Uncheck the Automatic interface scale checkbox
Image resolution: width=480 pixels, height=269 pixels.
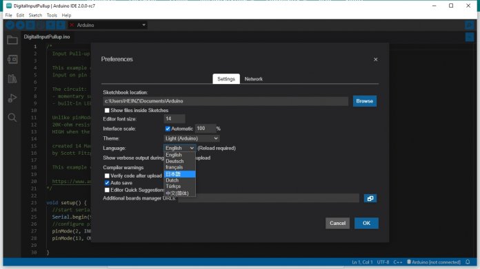(168, 129)
